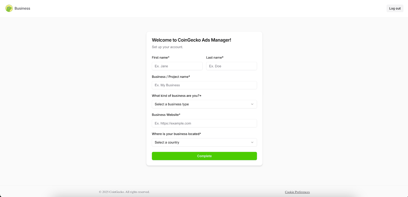Click the chevron arrow of country dropdown
The width and height of the screenshot is (408, 197).
coord(252,142)
